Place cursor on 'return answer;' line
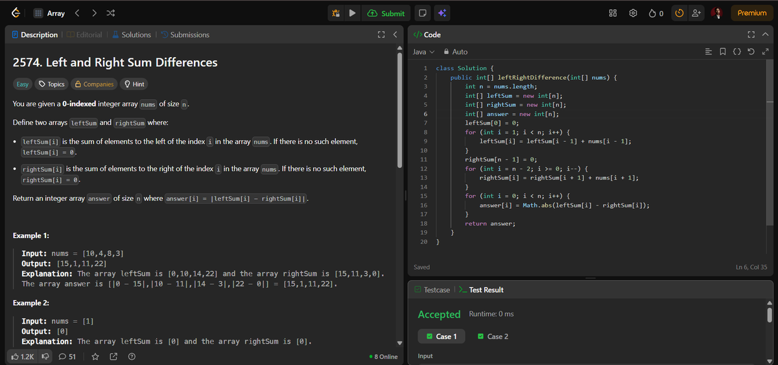Screen dimensions: 778x365 pyautogui.click(x=490, y=223)
